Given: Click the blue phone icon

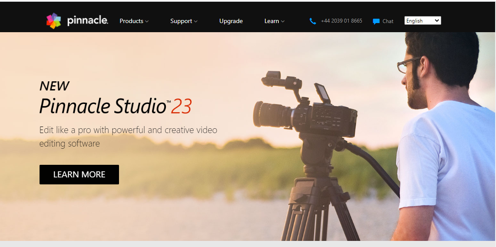Looking at the screenshot, I should (313, 21).
